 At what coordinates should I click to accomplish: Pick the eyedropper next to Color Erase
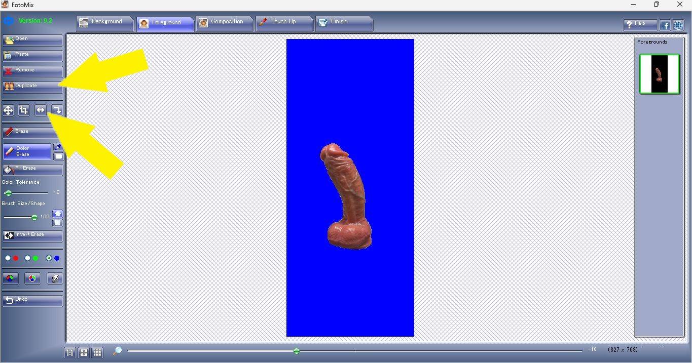click(58, 147)
